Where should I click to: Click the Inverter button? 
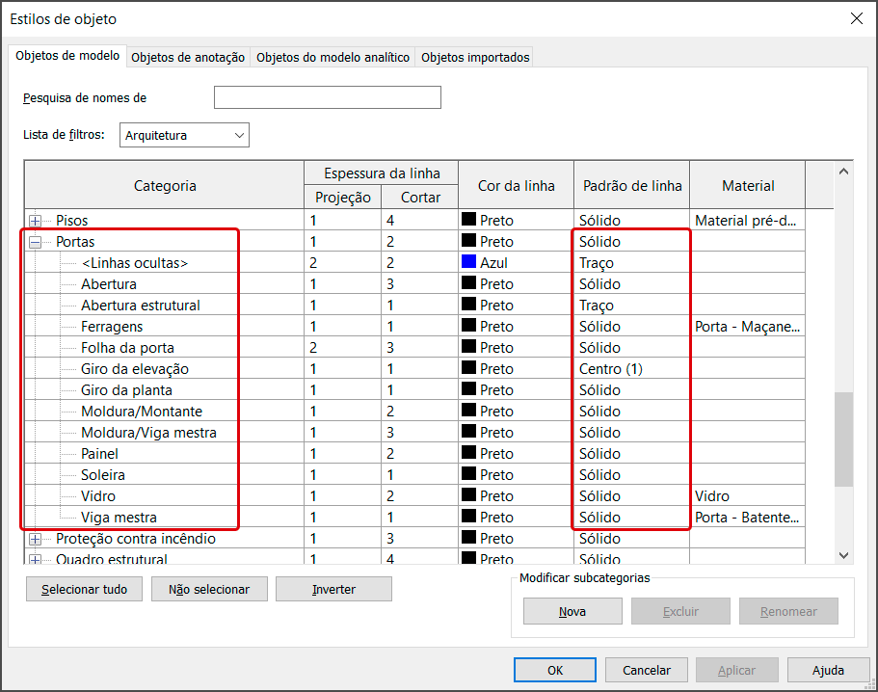coord(333,589)
